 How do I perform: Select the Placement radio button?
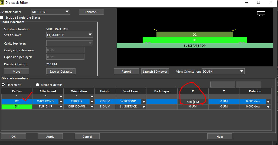(x=3, y=85)
